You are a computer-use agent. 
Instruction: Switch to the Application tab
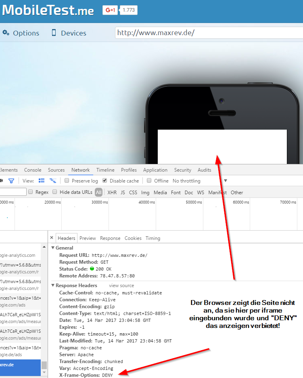155,170
